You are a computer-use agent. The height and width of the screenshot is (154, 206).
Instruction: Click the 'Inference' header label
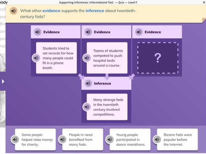pos(102,83)
